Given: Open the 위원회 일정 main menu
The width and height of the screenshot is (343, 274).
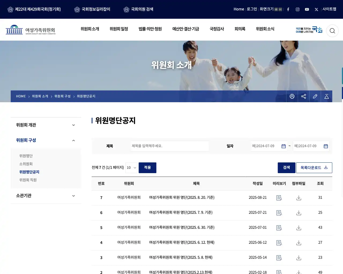Looking at the screenshot, I should coord(119,29).
